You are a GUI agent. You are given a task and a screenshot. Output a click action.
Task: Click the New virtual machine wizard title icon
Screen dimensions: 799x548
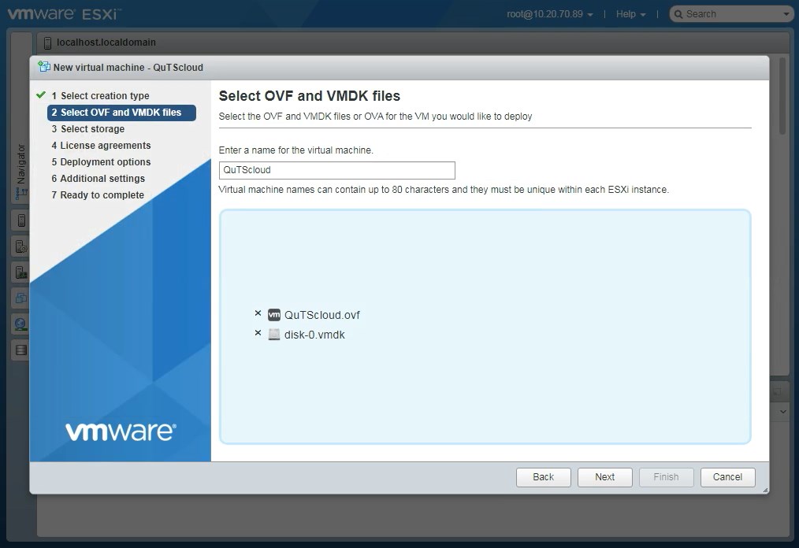tap(44, 67)
